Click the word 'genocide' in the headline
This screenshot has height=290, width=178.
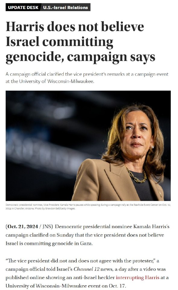pyautogui.click(x=33, y=57)
